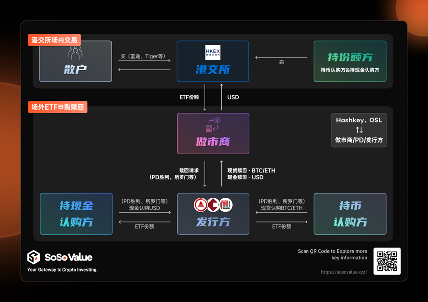Select the 持币认购方 box
The width and height of the screenshot is (428, 302).
point(350,214)
